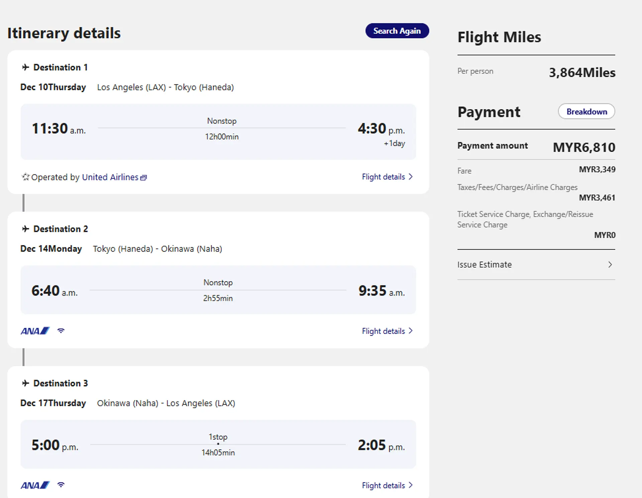
Task: Click airplane icon beside Destination 3
Action: pos(25,383)
